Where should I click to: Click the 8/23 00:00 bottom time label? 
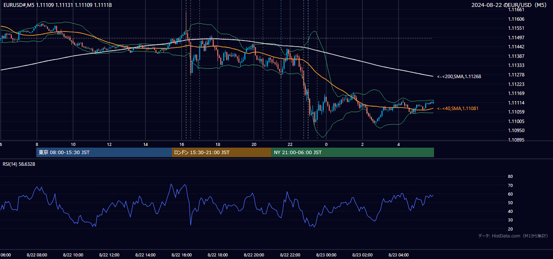(x=326, y=255)
